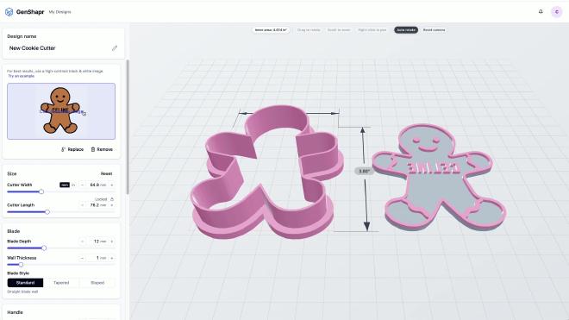Remove the uploaded image
This screenshot has height=320, width=569.
click(x=102, y=149)
